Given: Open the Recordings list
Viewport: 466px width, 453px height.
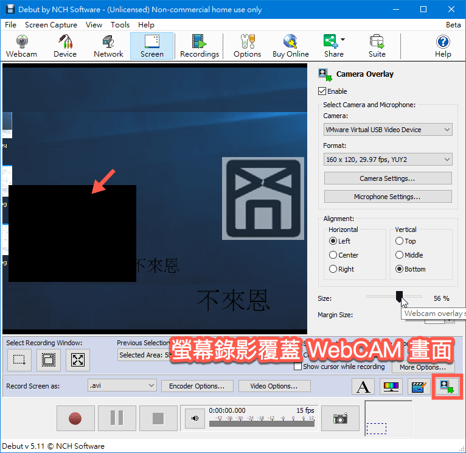Looking at the screenshot, I should click(x=199, y=46).
